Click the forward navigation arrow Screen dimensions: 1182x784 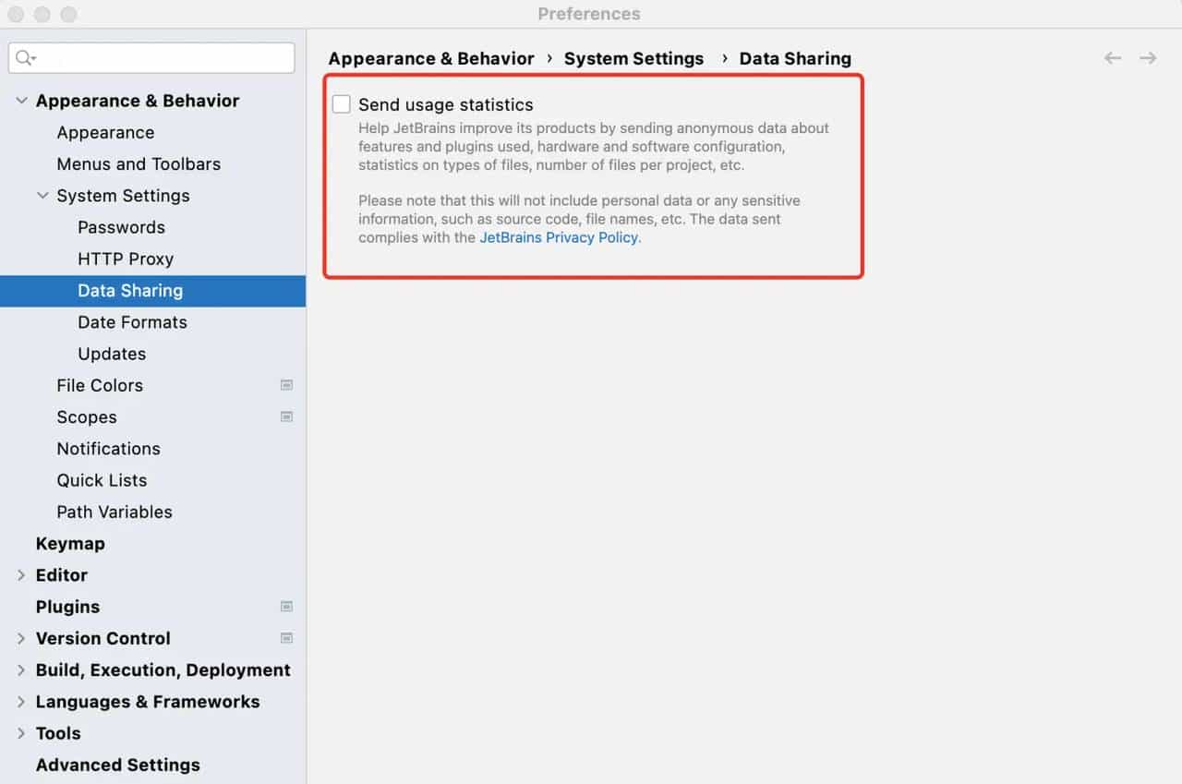click(x=1147, y=57)
